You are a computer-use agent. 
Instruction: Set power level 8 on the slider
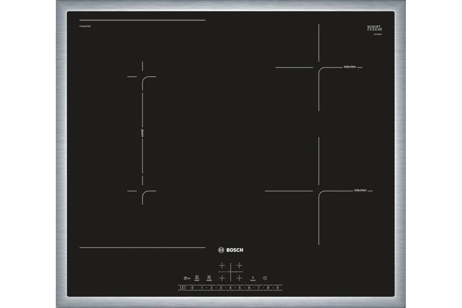268,288
